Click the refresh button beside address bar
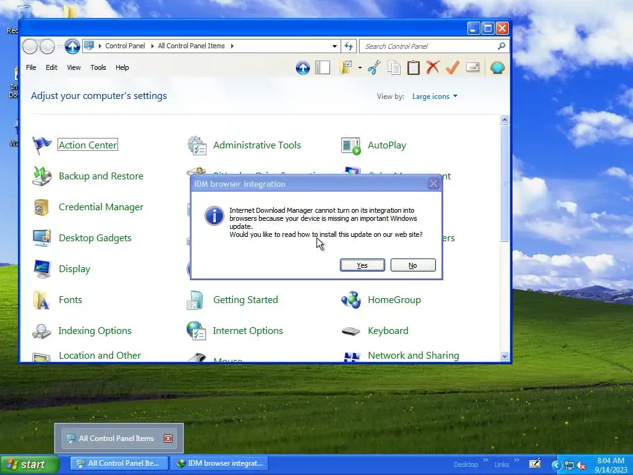The image size is (633, 475). 349,46
